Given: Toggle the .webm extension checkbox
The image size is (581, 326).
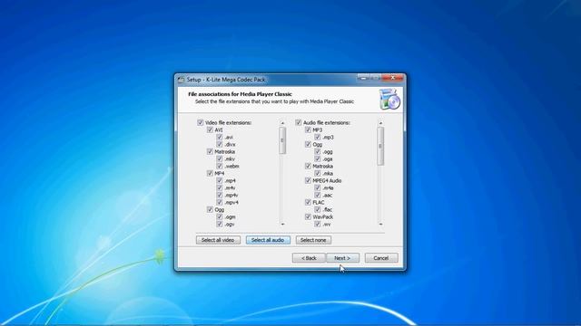Looking at the screenshot, I should coord(220,166).
